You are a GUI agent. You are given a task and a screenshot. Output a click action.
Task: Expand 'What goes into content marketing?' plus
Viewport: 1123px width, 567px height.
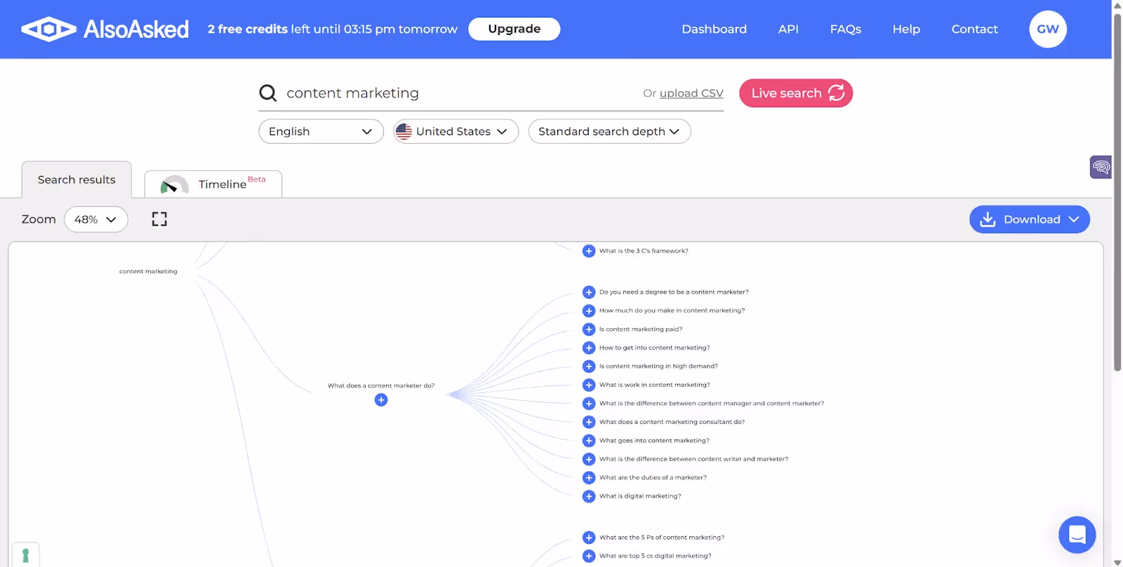tap(589, 441)
